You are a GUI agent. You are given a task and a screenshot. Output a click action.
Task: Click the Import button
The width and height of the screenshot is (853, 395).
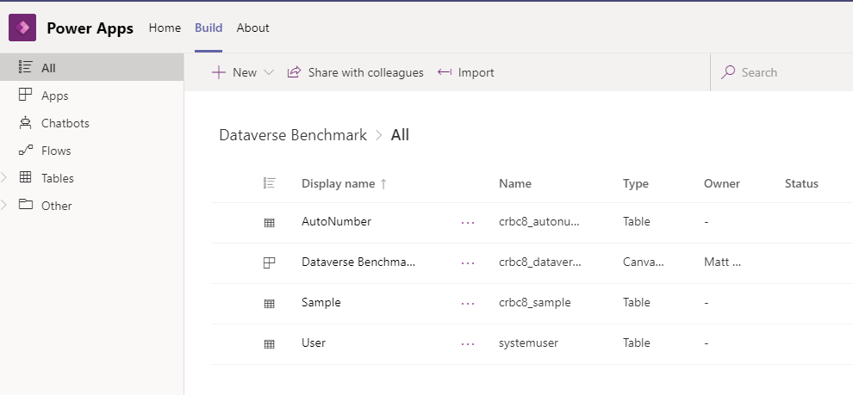465,72
